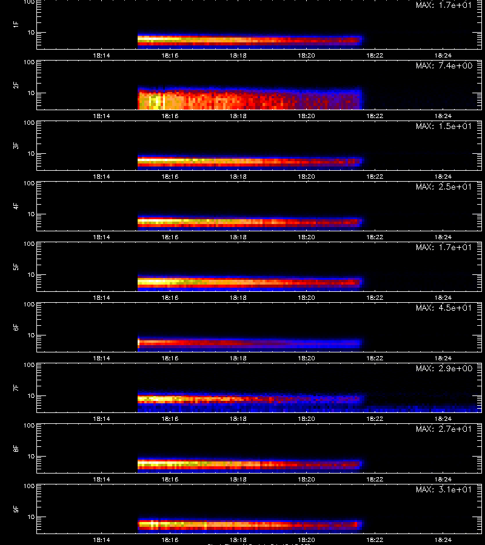The height and width of the screenshot is (545, 485).
Task: Click the broad noisy band in the 2F spectrogram
Action: (x=250, y=99)
